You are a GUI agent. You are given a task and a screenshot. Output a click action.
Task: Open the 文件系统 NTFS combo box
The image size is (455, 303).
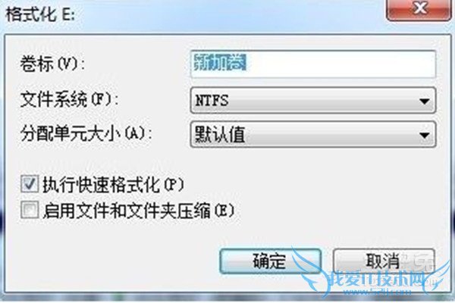coord(313,100)
